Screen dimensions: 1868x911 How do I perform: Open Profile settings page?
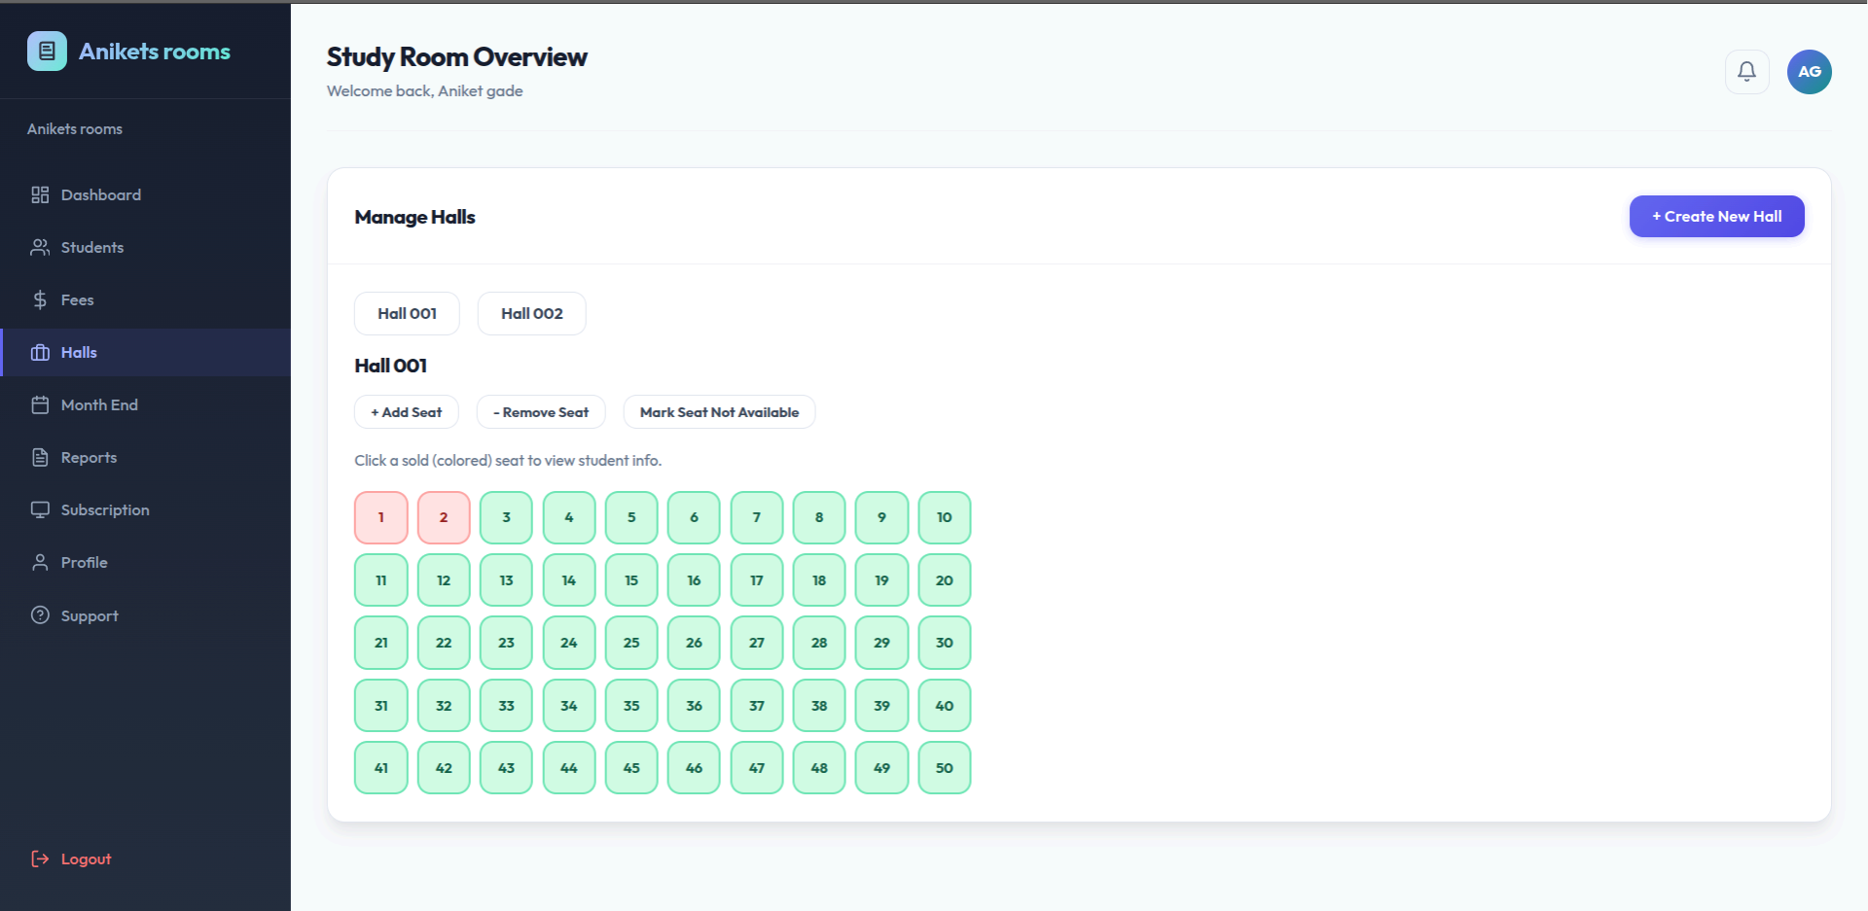pos(145,562)
